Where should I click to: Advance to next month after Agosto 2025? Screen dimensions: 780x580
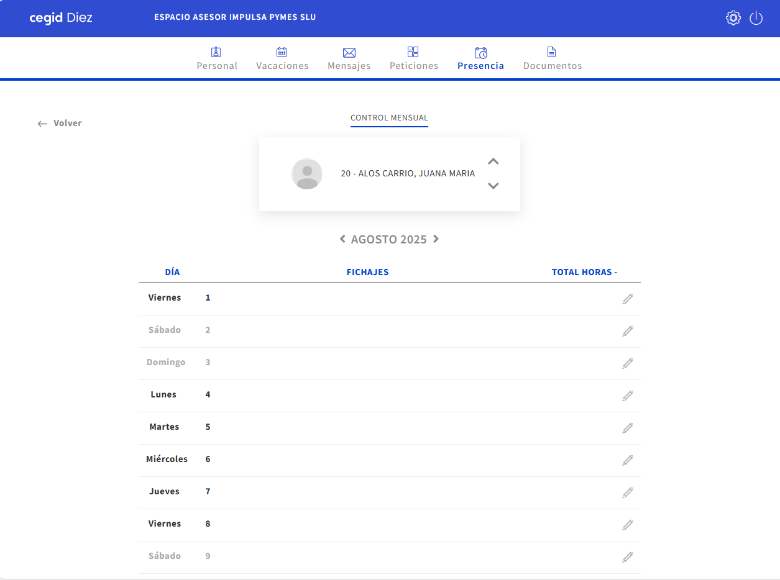[436, 239]
